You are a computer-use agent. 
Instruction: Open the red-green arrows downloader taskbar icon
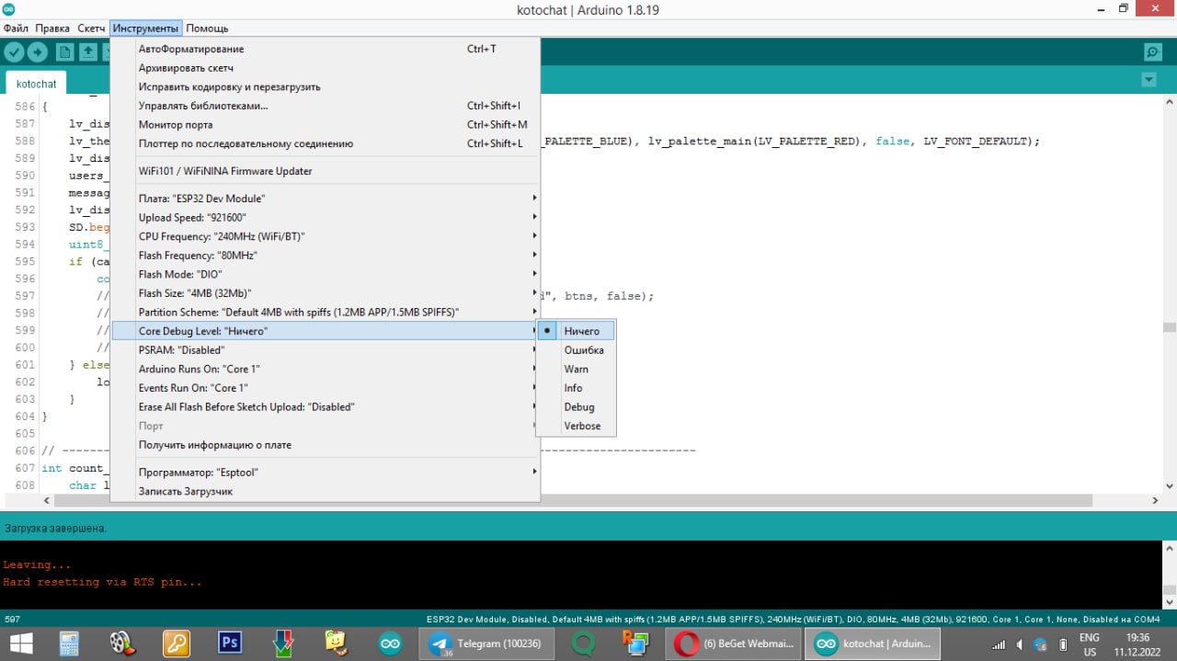click(x=283, y=642)
